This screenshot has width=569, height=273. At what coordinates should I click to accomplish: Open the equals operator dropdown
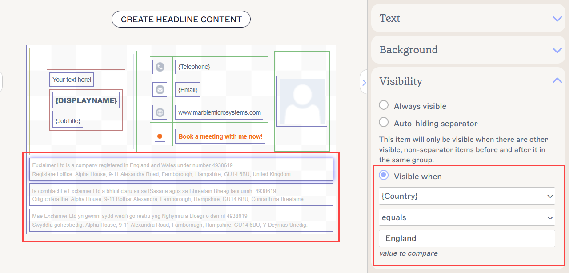(x=467, y=217)
